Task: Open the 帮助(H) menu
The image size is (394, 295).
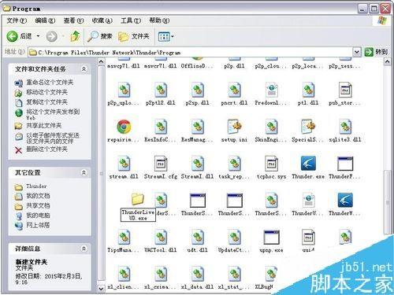Action: click(159, 20)
